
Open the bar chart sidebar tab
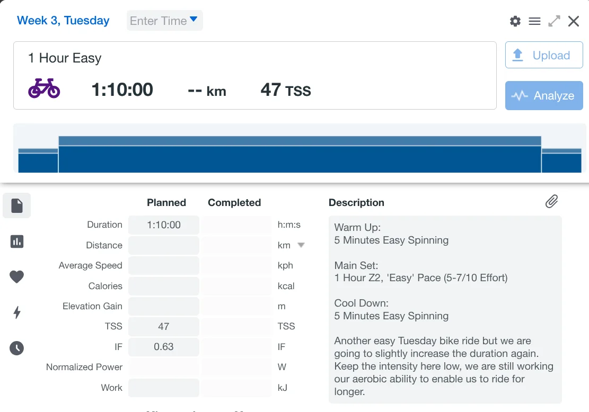pyautogui.click(x=17, y=241)
